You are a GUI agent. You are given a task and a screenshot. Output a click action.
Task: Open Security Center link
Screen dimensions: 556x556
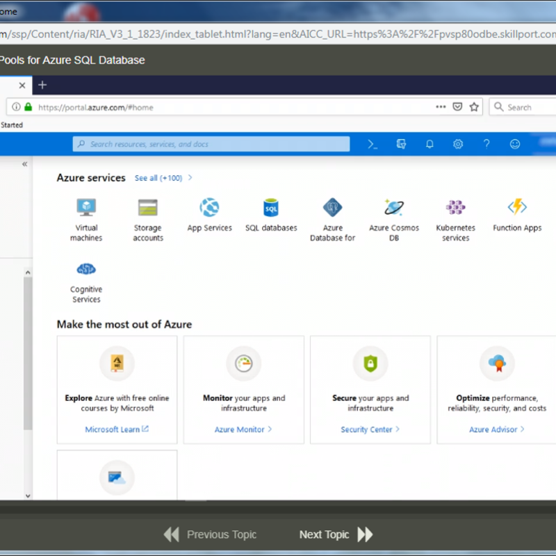[x=370, y=430]
